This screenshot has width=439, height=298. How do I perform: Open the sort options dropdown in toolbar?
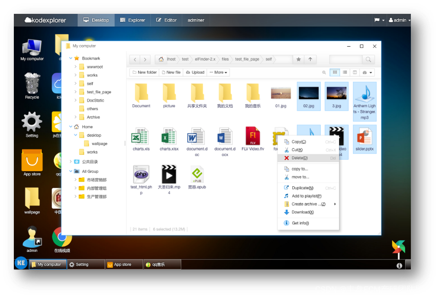tap(367, 73)
